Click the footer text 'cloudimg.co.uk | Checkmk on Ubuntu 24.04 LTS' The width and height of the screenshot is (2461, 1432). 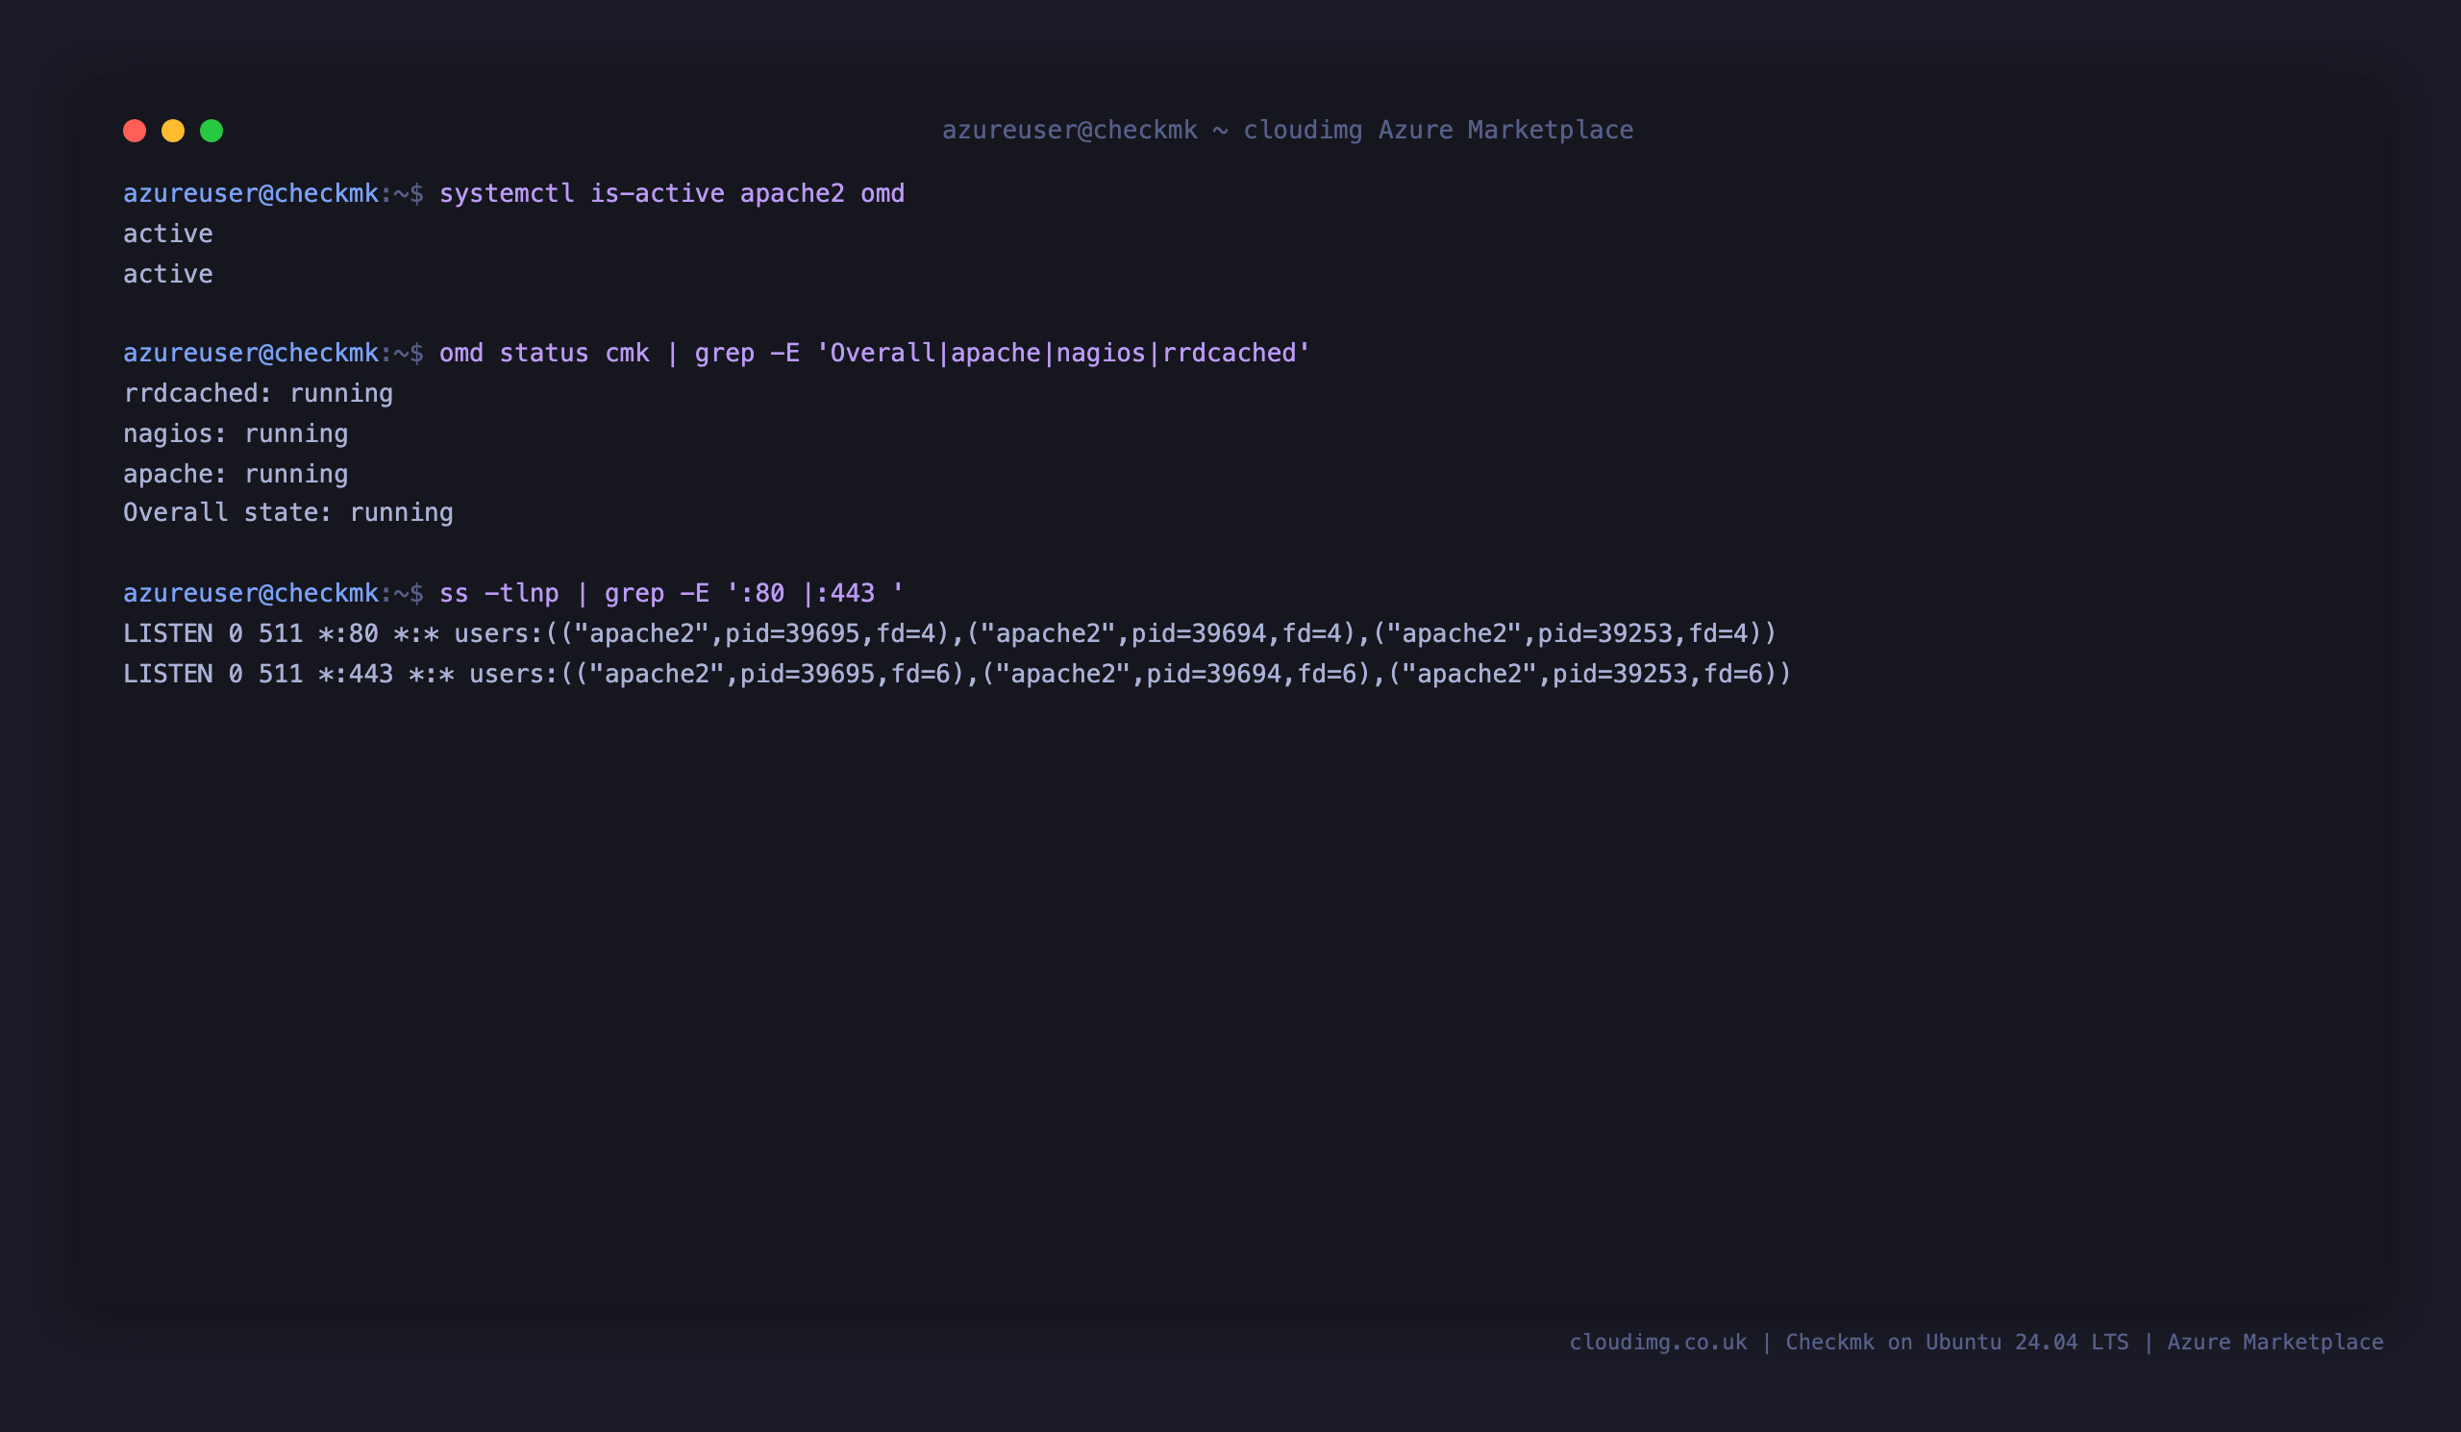pos(1849,1343)
